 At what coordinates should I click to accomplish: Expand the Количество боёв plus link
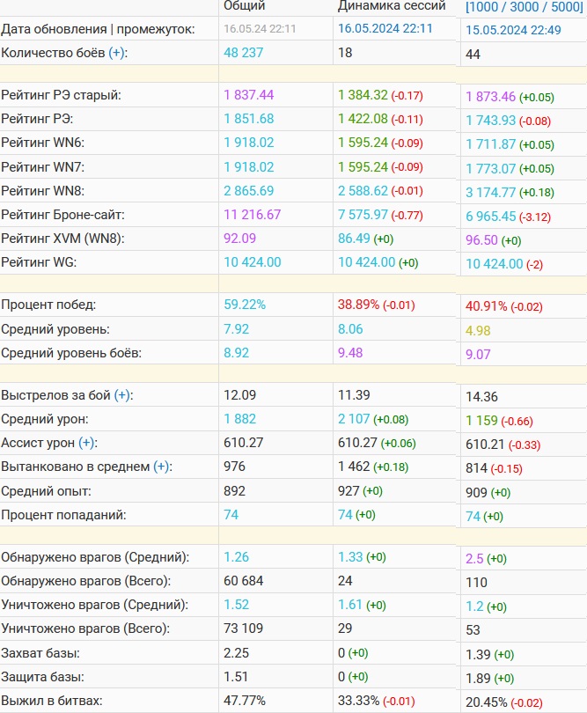[118, 53]
